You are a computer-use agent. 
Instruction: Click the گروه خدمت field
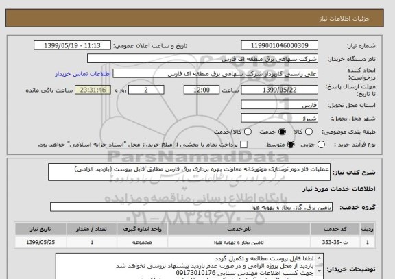click(x=191, y=207)
